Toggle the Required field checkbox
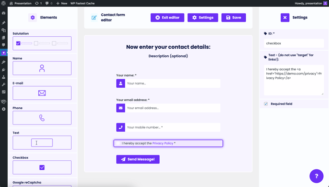 pos(266,104)
